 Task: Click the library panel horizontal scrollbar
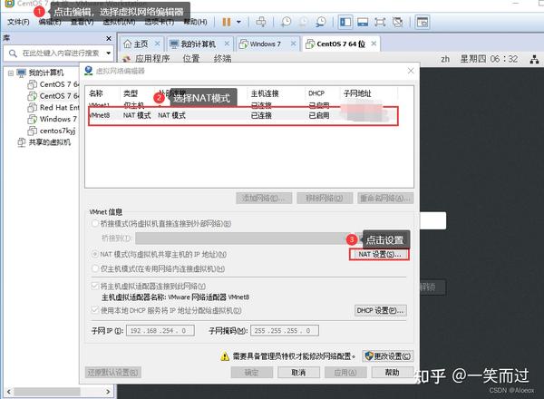point(59,392)
